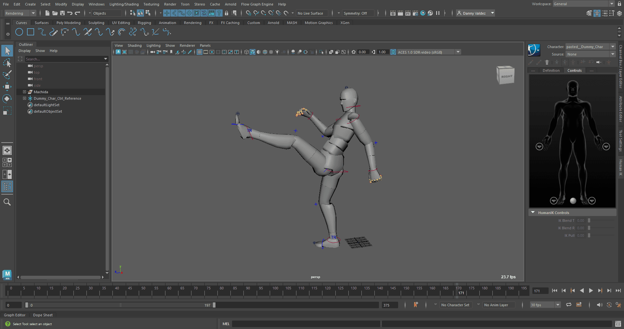This screenshot has height=329, width=624.
Task: Toggle loop playback mode icon
Action: click(569, 305)
